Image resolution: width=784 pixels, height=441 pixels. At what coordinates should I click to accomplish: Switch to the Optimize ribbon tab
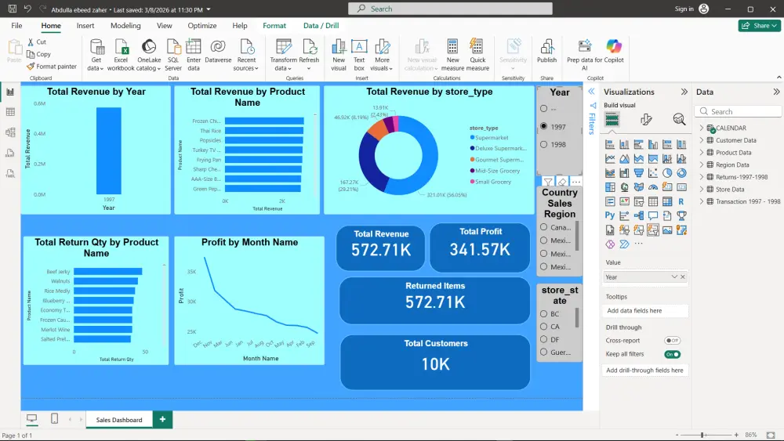[x=202, y=26]
